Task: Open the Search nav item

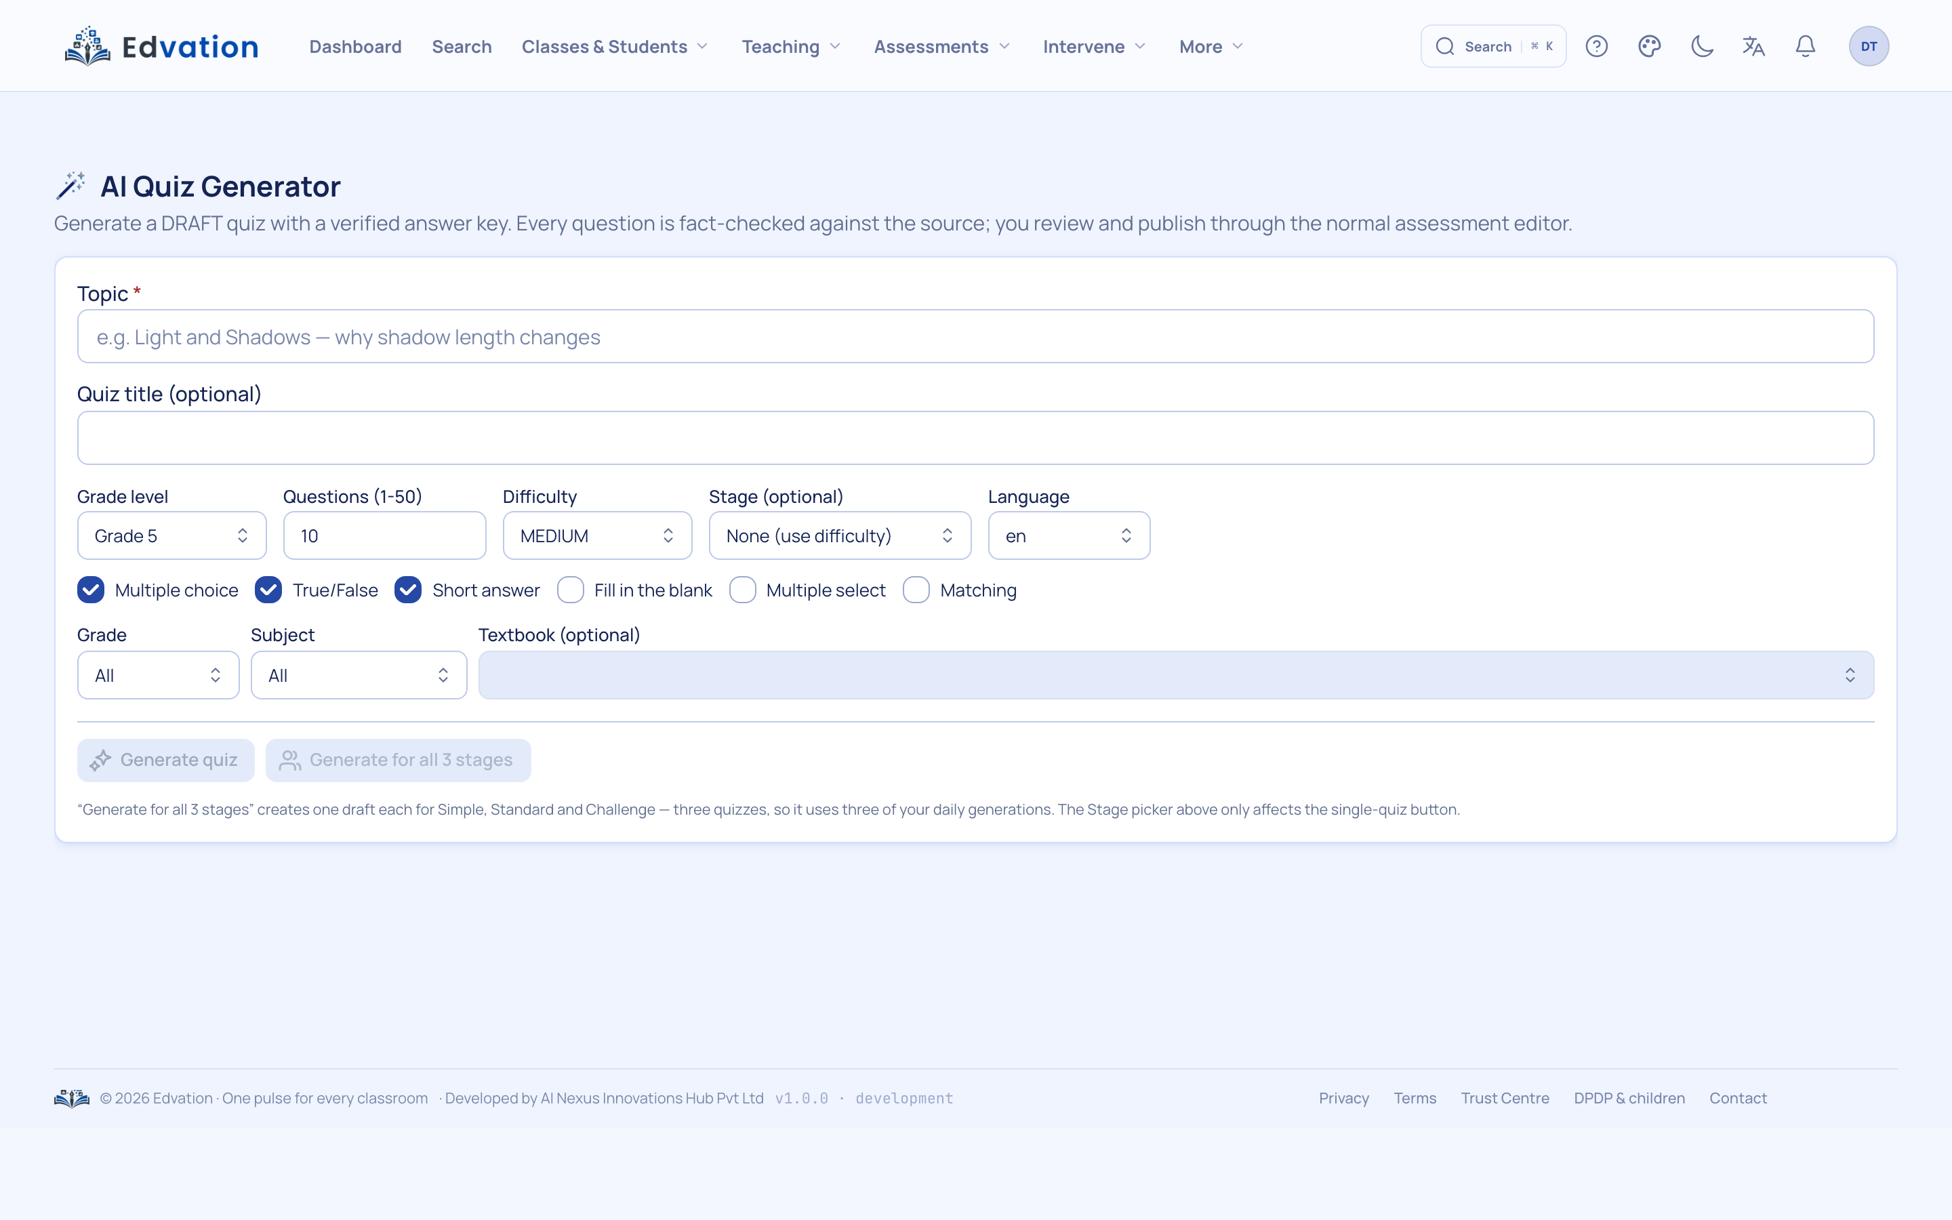Action: 462,47
